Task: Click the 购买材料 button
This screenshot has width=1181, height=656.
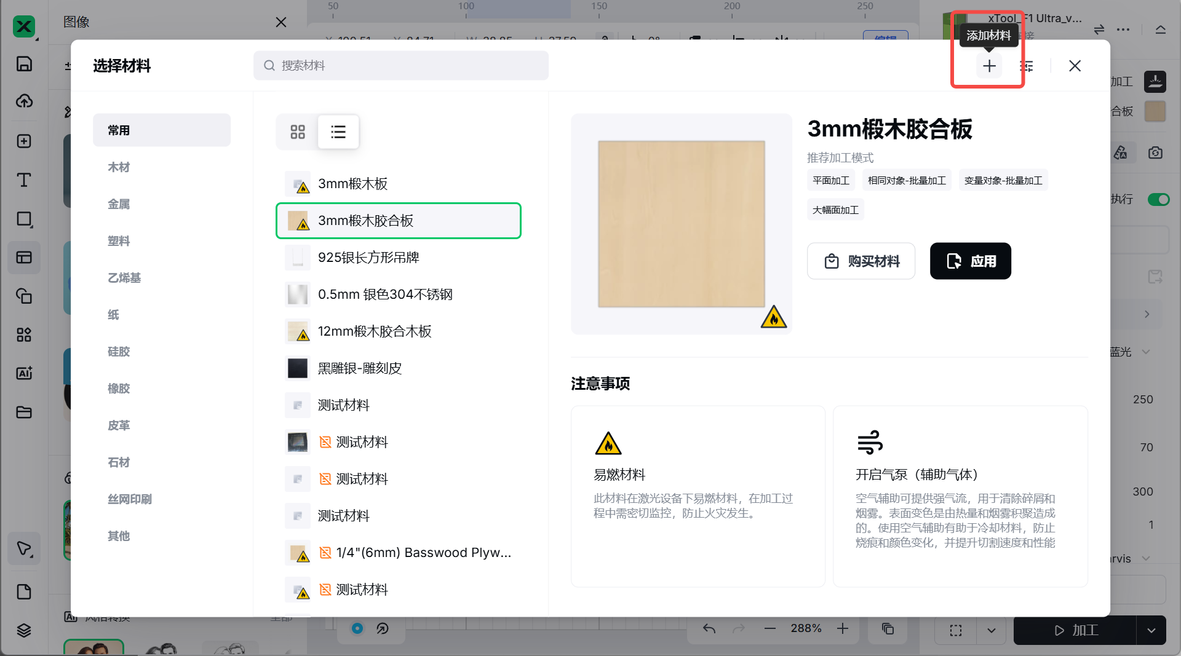Action: point(861,261)
